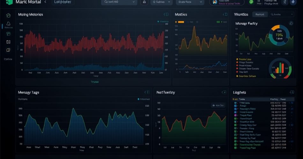
Task: Click the blue round icon in top bar
Action: tap(293, 2)
